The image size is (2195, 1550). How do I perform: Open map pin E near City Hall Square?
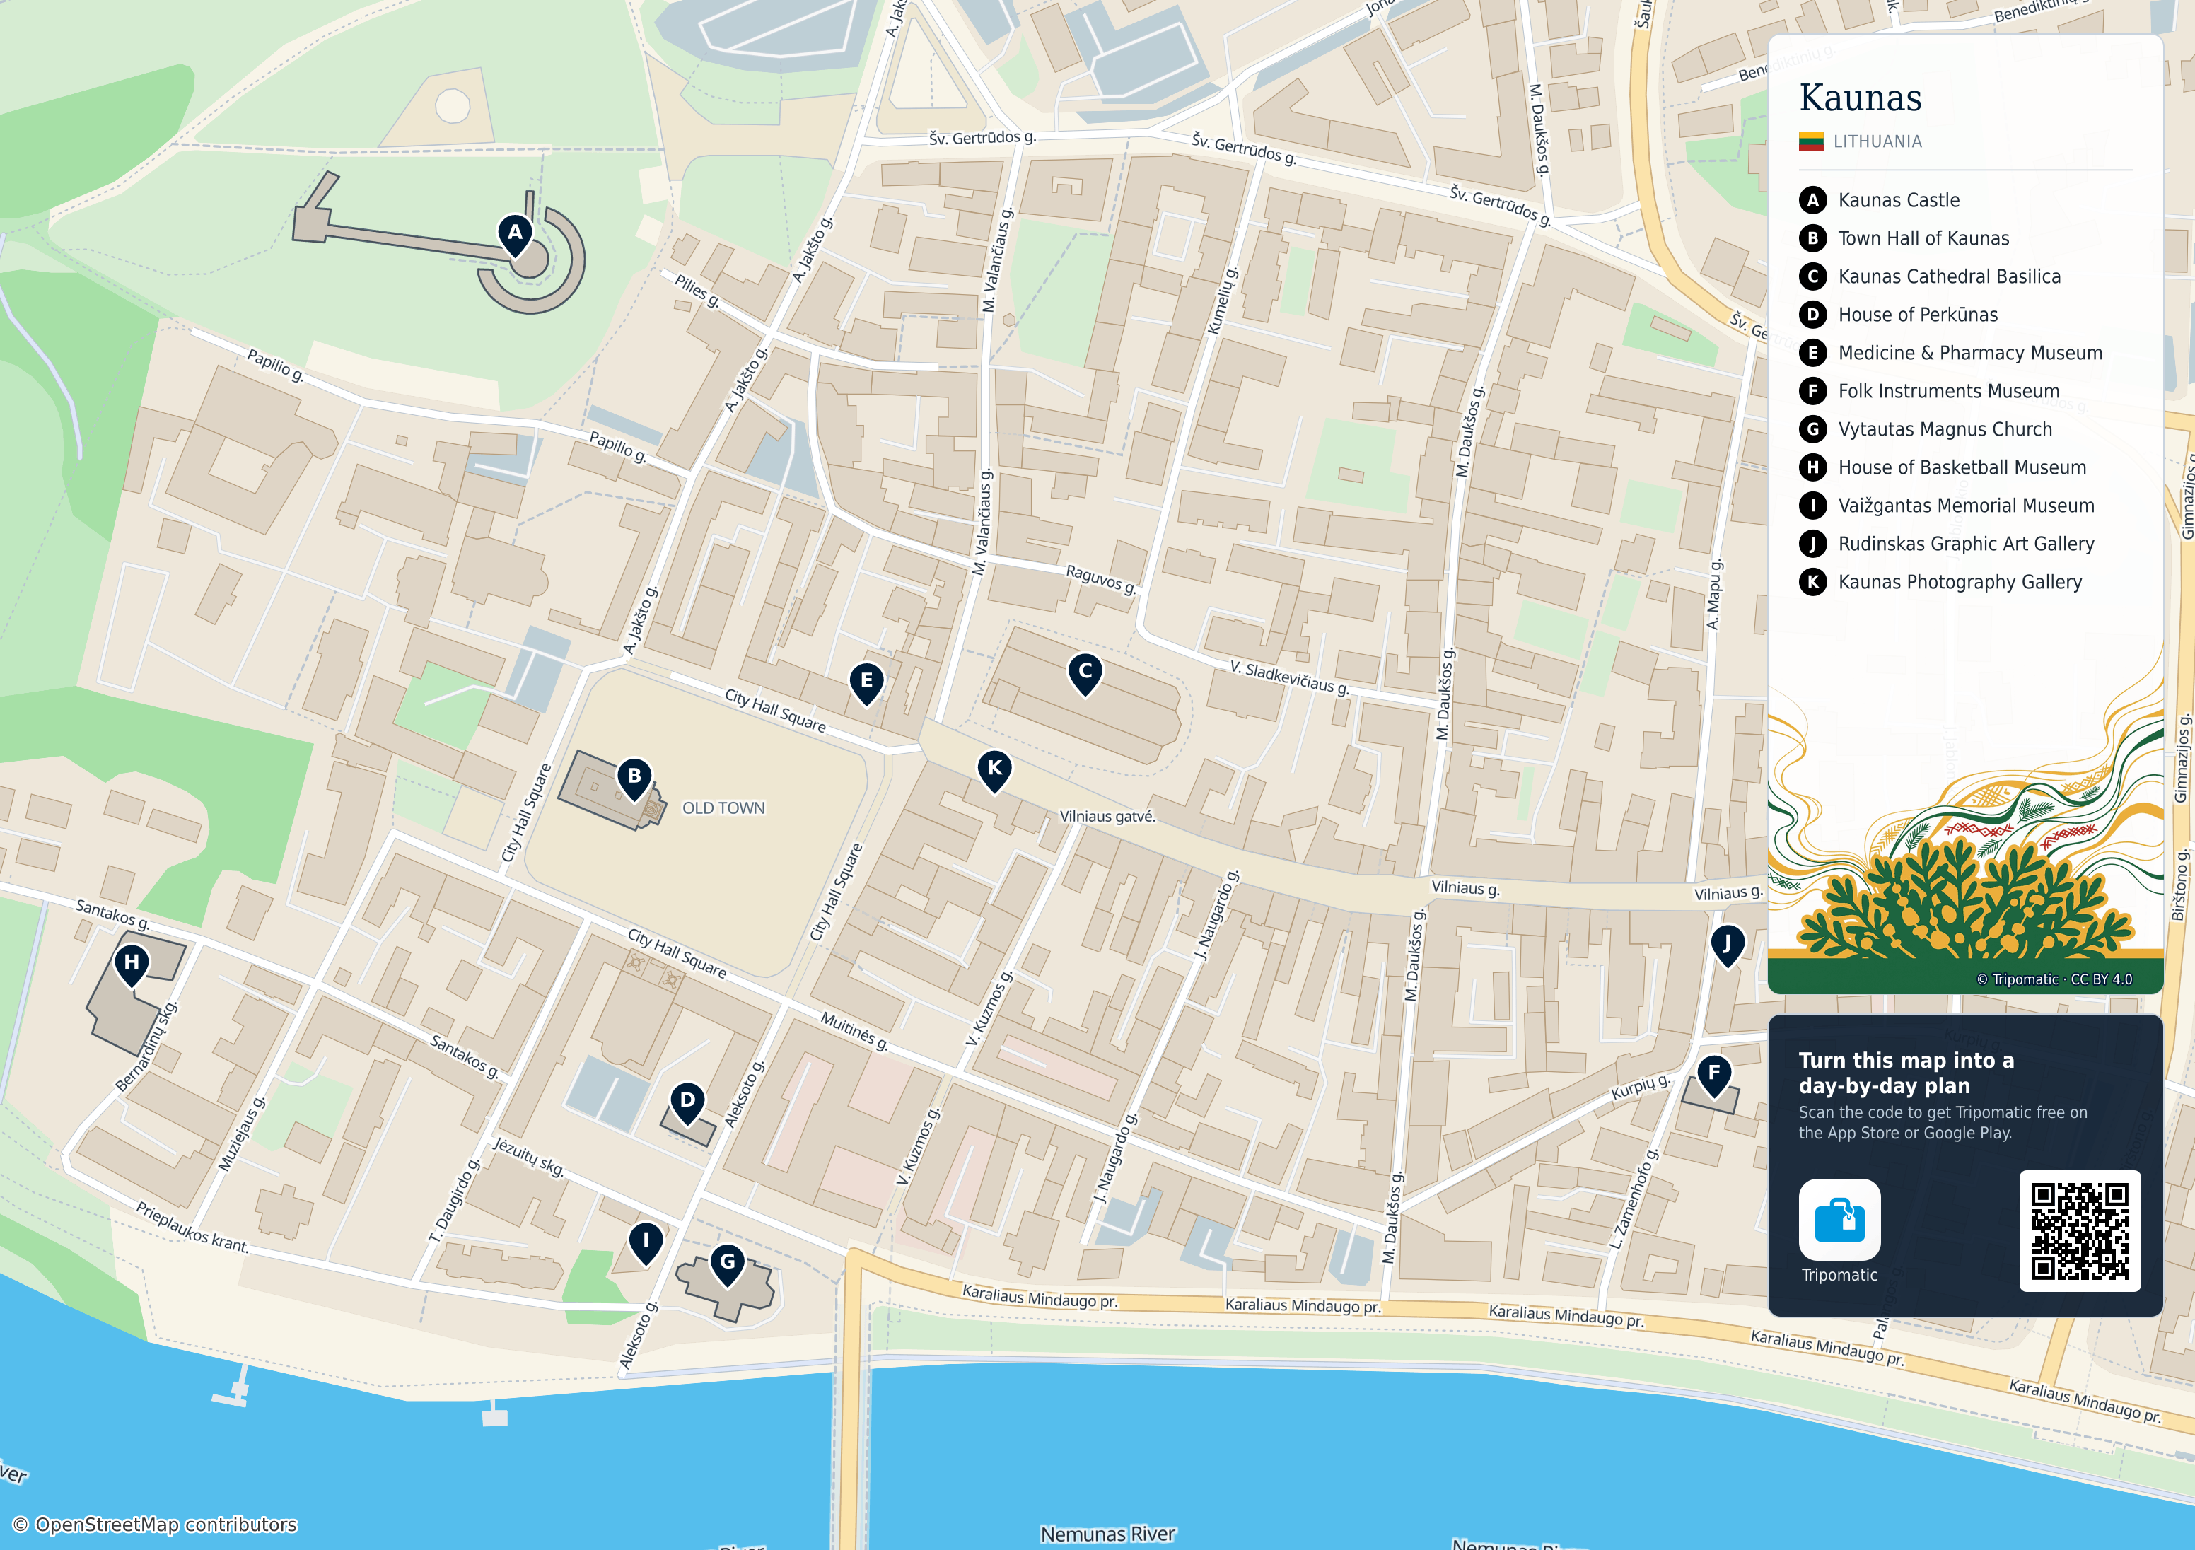coord(866,683)
